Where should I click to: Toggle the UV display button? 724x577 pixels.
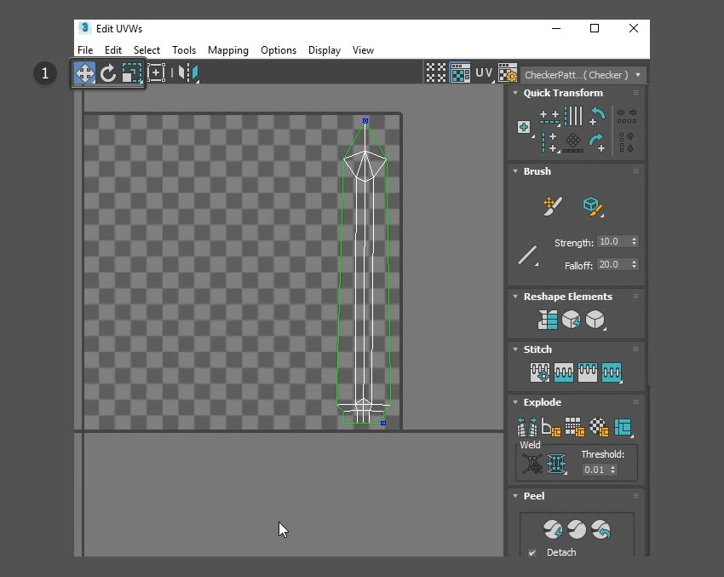[x=484, y=73]
